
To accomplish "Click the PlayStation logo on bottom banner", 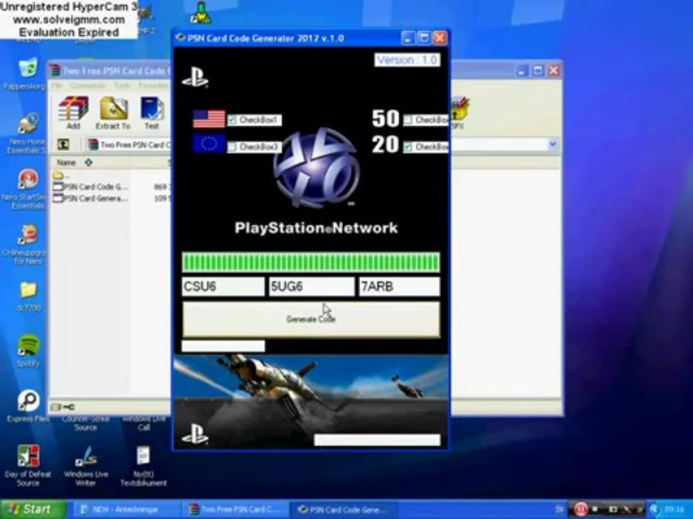I will click(x=195, y=433).
